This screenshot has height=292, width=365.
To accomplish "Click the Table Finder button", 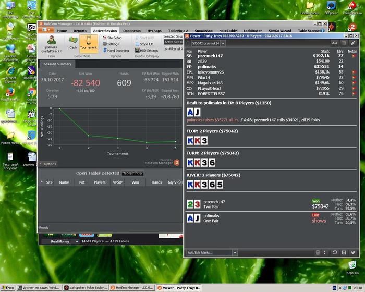I will (x=132, y=173).
